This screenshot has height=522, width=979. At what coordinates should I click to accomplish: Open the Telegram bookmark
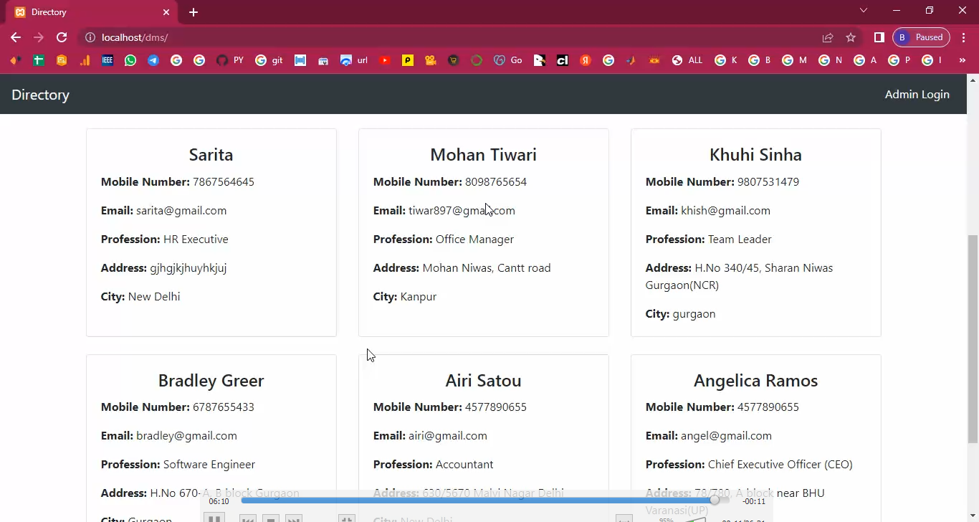point(153,60)
